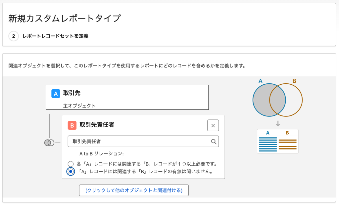Click the red B badge beside 取引先責任者
This screenshot has height=213, width=339.
point(72,125)
